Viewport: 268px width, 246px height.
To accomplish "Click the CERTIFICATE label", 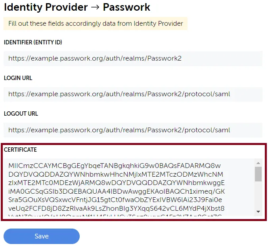I will [x=20, y=150].
